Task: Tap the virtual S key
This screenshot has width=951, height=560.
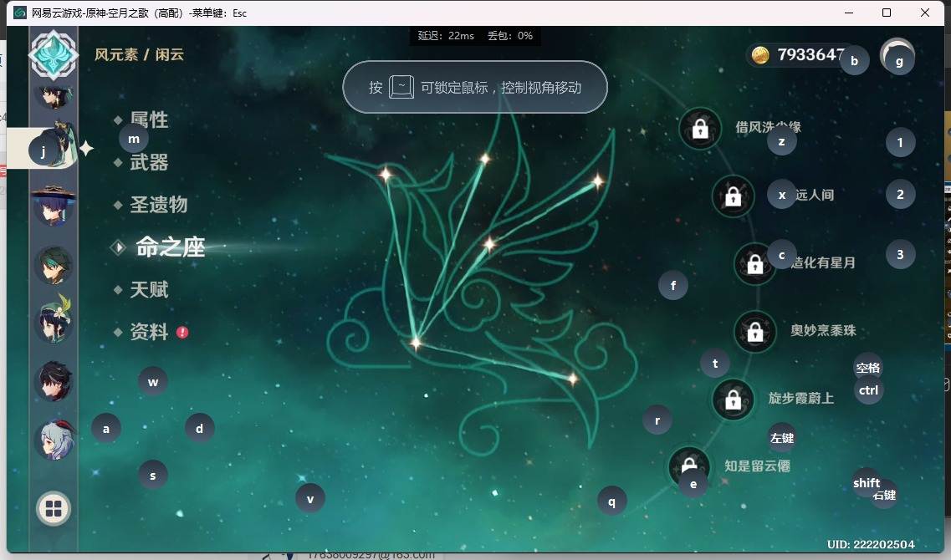Action: 153,476
